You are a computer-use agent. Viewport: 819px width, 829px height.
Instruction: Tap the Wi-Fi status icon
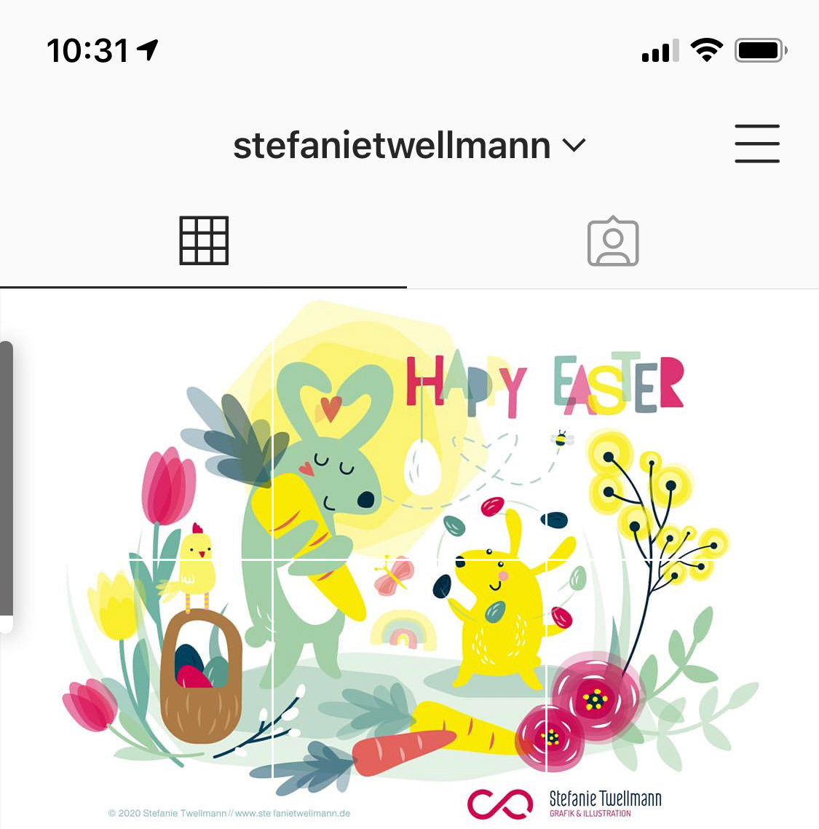707,50
